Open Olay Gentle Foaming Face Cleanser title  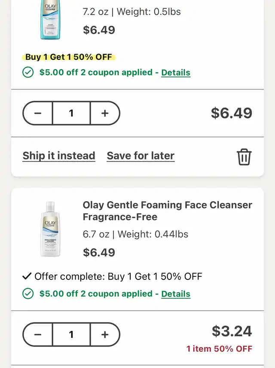pyautogui.click(x=167, y=211)
